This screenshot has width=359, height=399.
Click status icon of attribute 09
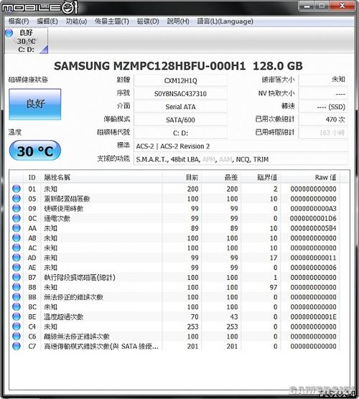(17, 208)
